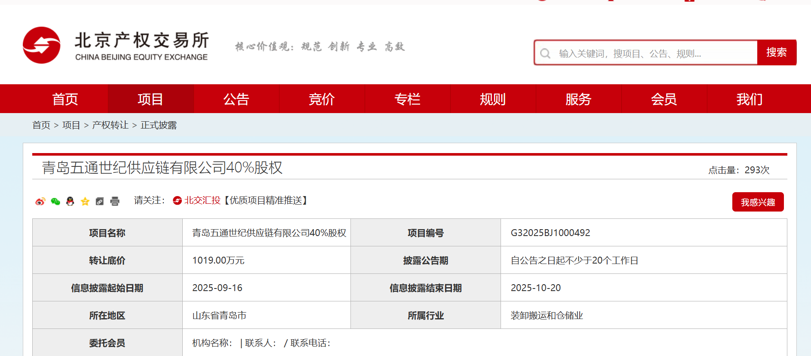Click the 项目名称 header cell
Viewport: 811px width, 356px height.
pyautogui.click(x=108, y=233)
